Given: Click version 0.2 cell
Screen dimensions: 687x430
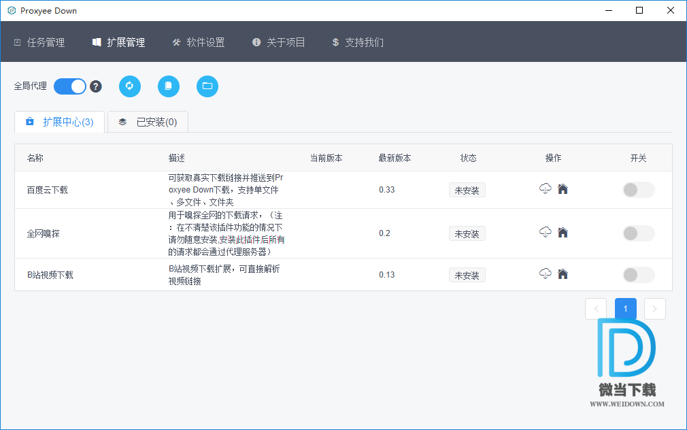Looking at the screenshot, I should 385,233.
